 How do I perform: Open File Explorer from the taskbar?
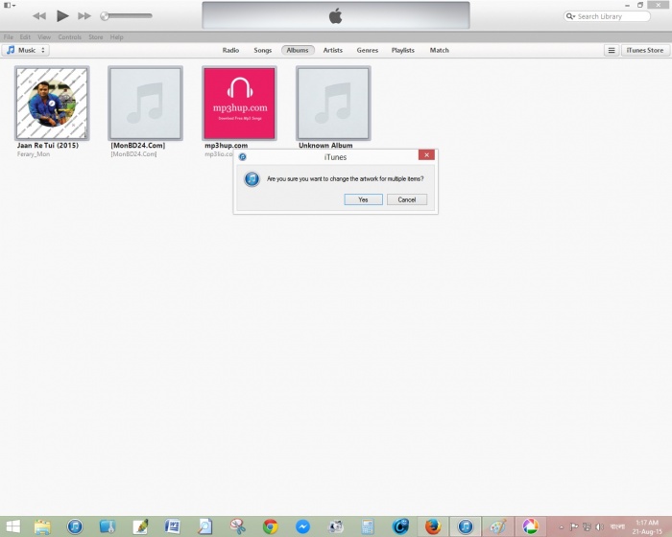click(x=42, y=526)
